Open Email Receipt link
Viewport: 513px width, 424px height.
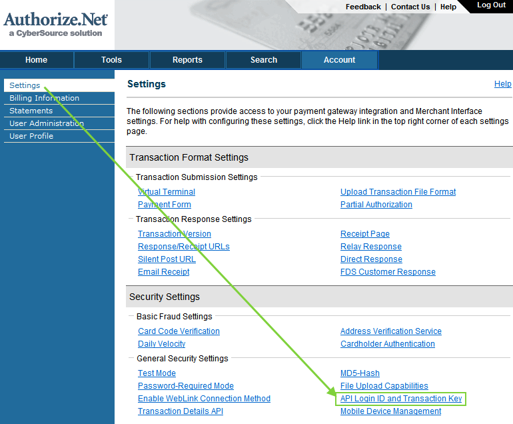(164, 272)
